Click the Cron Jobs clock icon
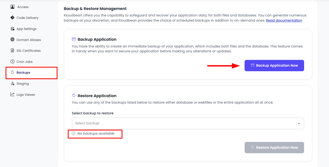 click(12, 62)
